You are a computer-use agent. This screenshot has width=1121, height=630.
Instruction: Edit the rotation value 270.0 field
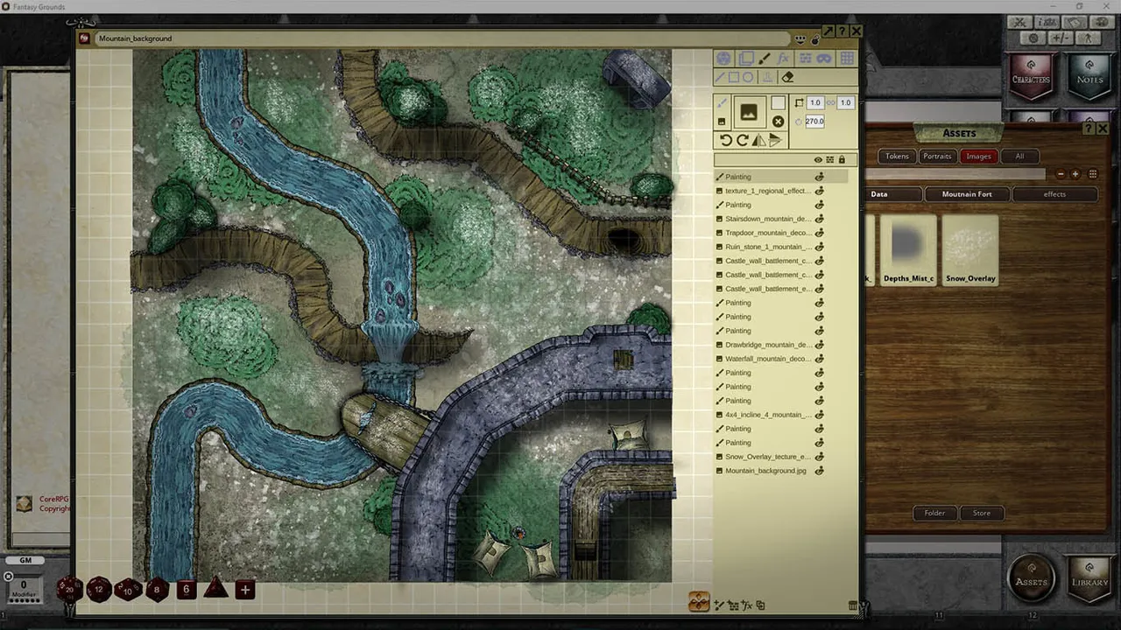pos(814,122)
